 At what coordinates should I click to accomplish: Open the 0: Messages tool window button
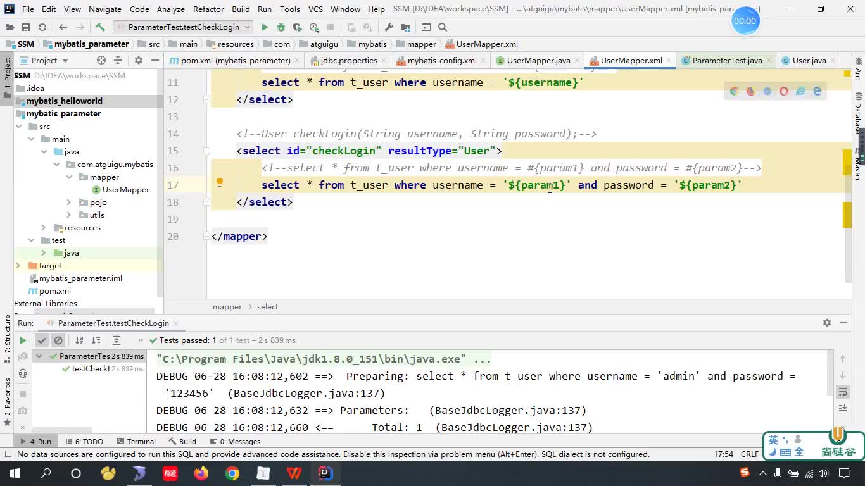coord(235,442)
